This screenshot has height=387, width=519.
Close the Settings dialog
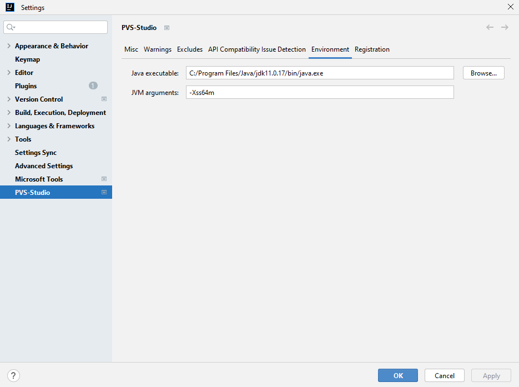pyautogui.click(x=510, y=7)
